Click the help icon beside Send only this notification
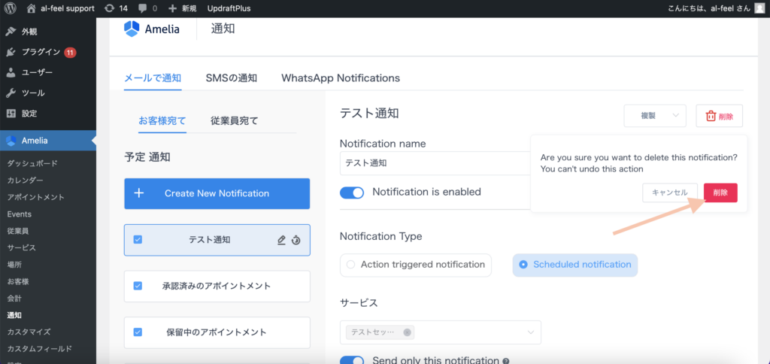 pyautogui.click(x=506, y=361)
